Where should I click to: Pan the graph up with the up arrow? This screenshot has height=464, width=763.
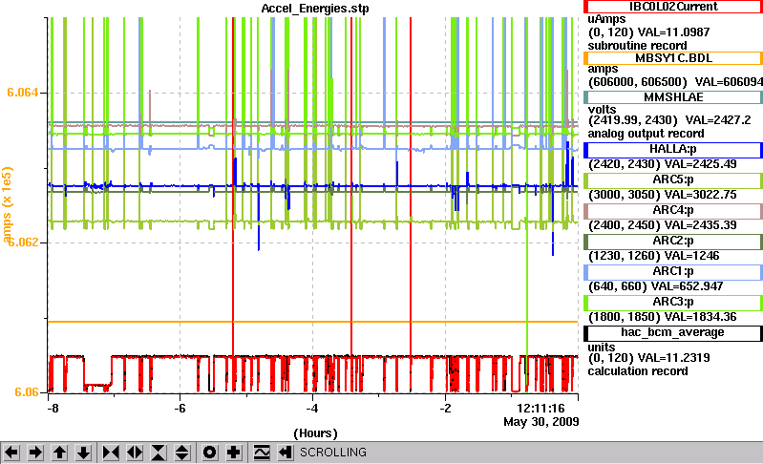click(60, 453)
